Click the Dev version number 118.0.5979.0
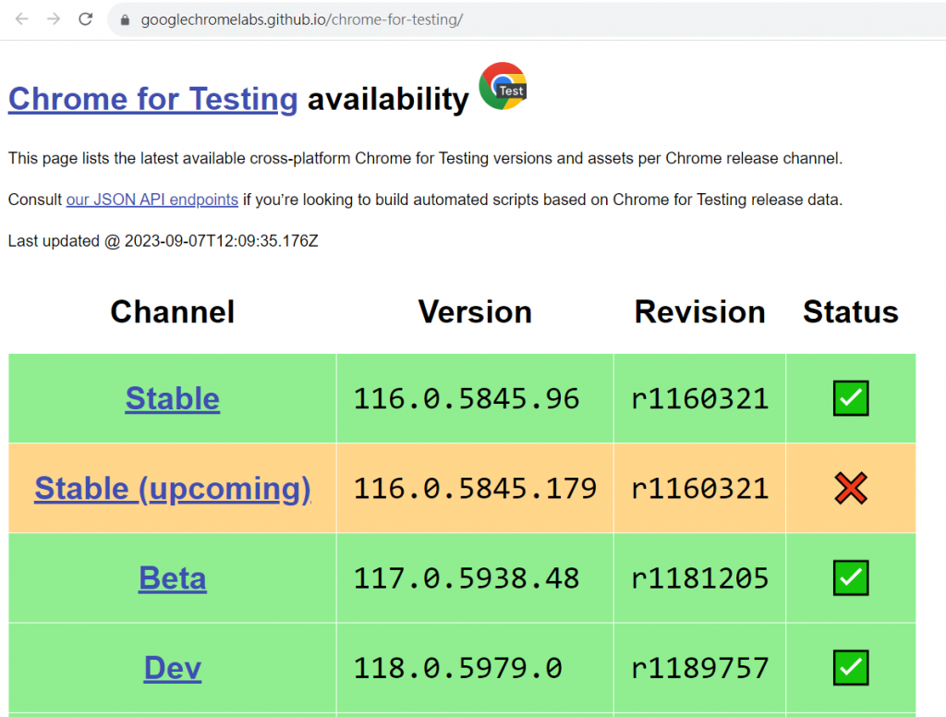The image size is (946, 717). 457,667
